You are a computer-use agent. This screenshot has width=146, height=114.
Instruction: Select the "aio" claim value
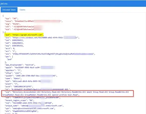point(53,54)
